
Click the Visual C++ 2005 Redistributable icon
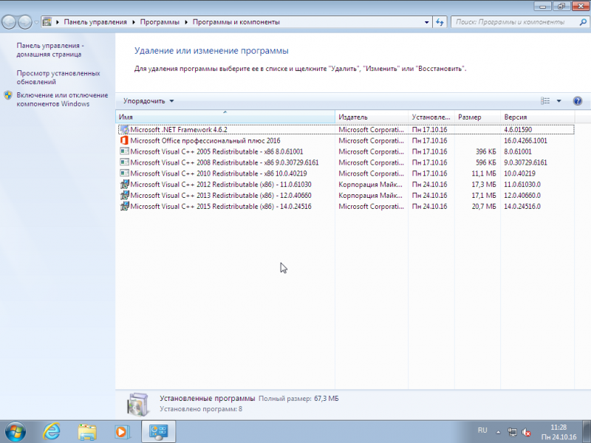pos(124,151)
